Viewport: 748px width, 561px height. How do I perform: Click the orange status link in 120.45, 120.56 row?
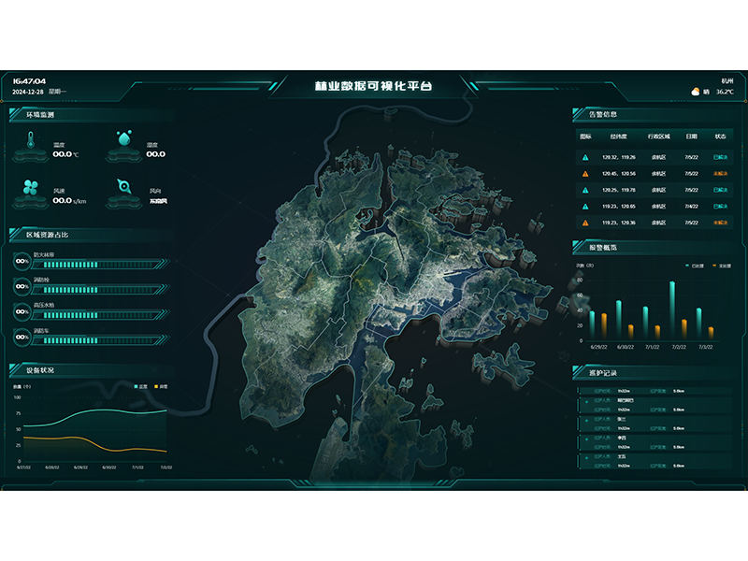(x=720, y=174)
